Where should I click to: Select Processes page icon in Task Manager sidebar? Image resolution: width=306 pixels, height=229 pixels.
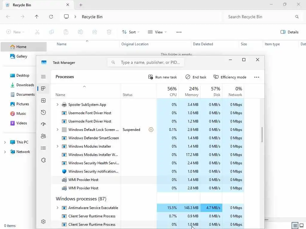coord(43,88)
